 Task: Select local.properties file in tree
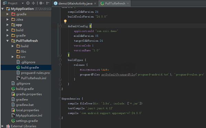27,110
